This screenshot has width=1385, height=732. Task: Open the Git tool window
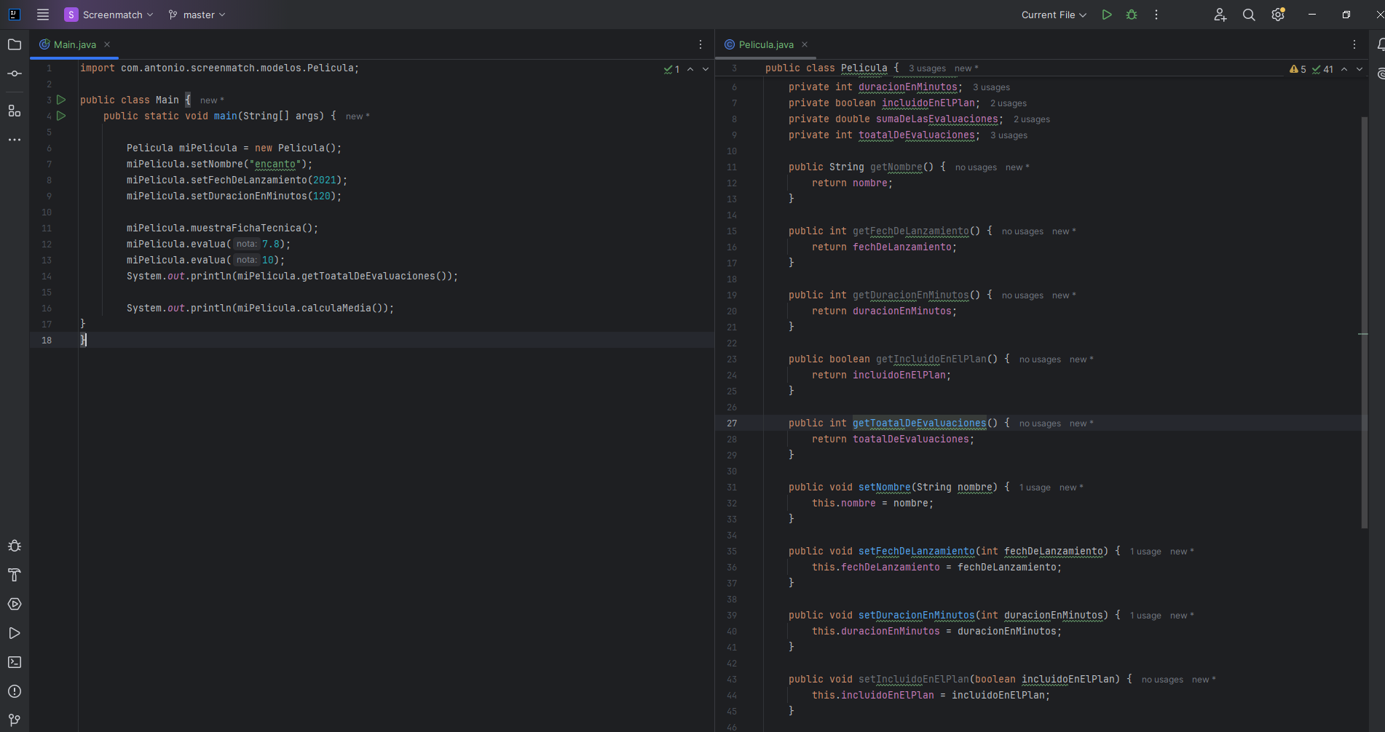[x=15, y=720]
